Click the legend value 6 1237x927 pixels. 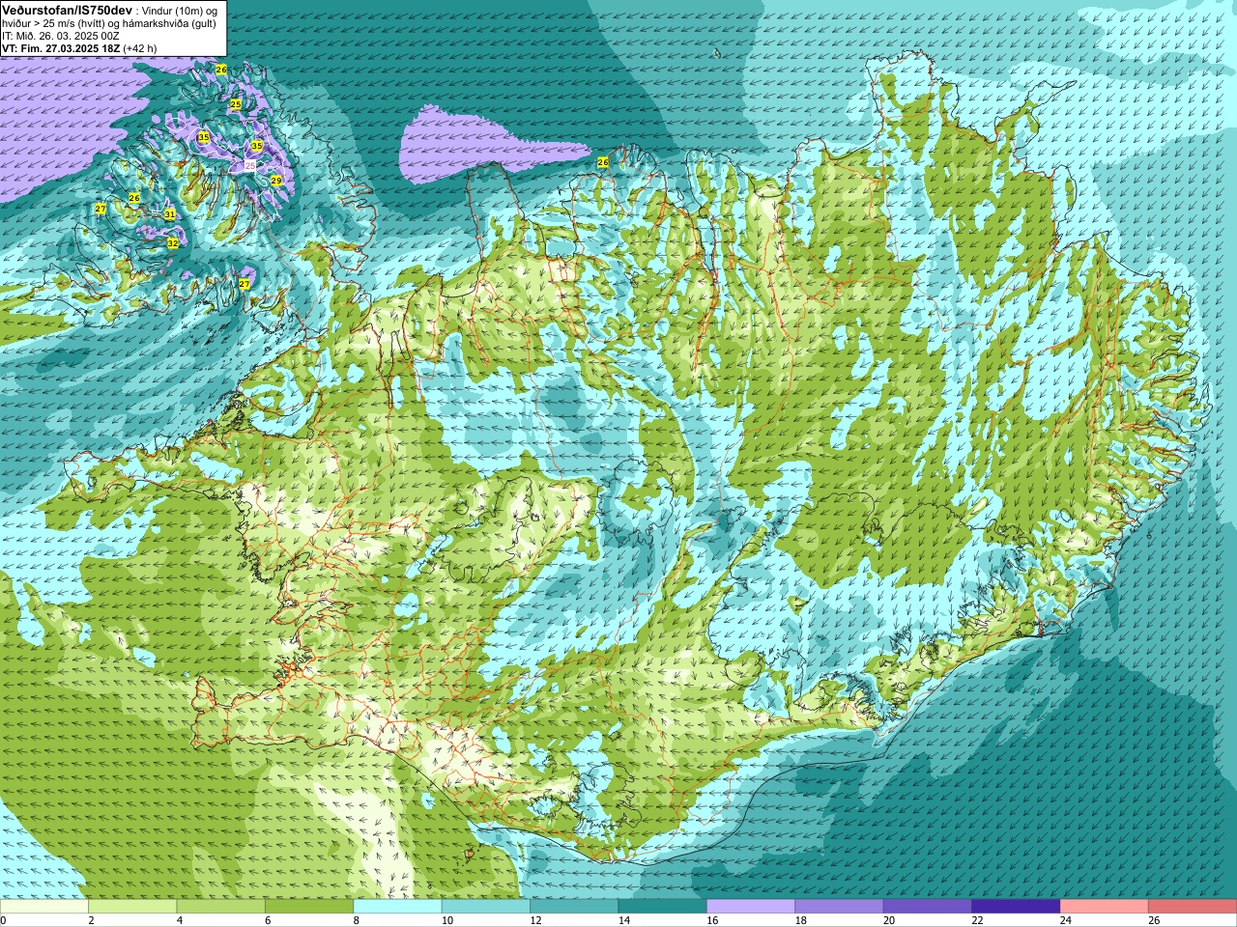point(268,920)
